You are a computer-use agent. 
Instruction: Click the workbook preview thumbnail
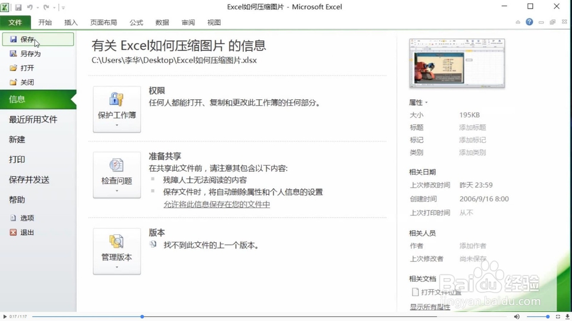click(457, 63)
